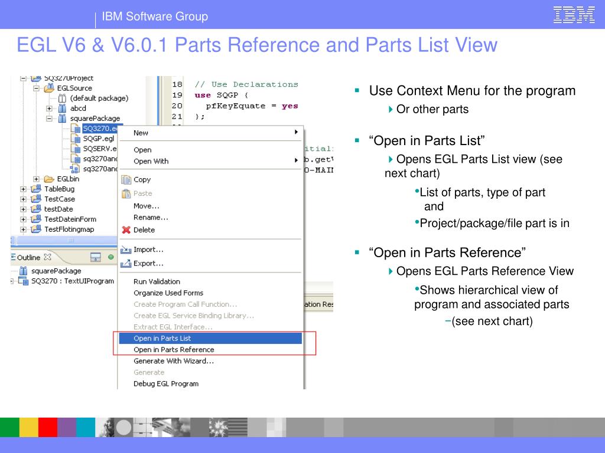This screenshot has height=453, width=605.
Task: Select Open in Parts List
Action: tap(210, 338)
